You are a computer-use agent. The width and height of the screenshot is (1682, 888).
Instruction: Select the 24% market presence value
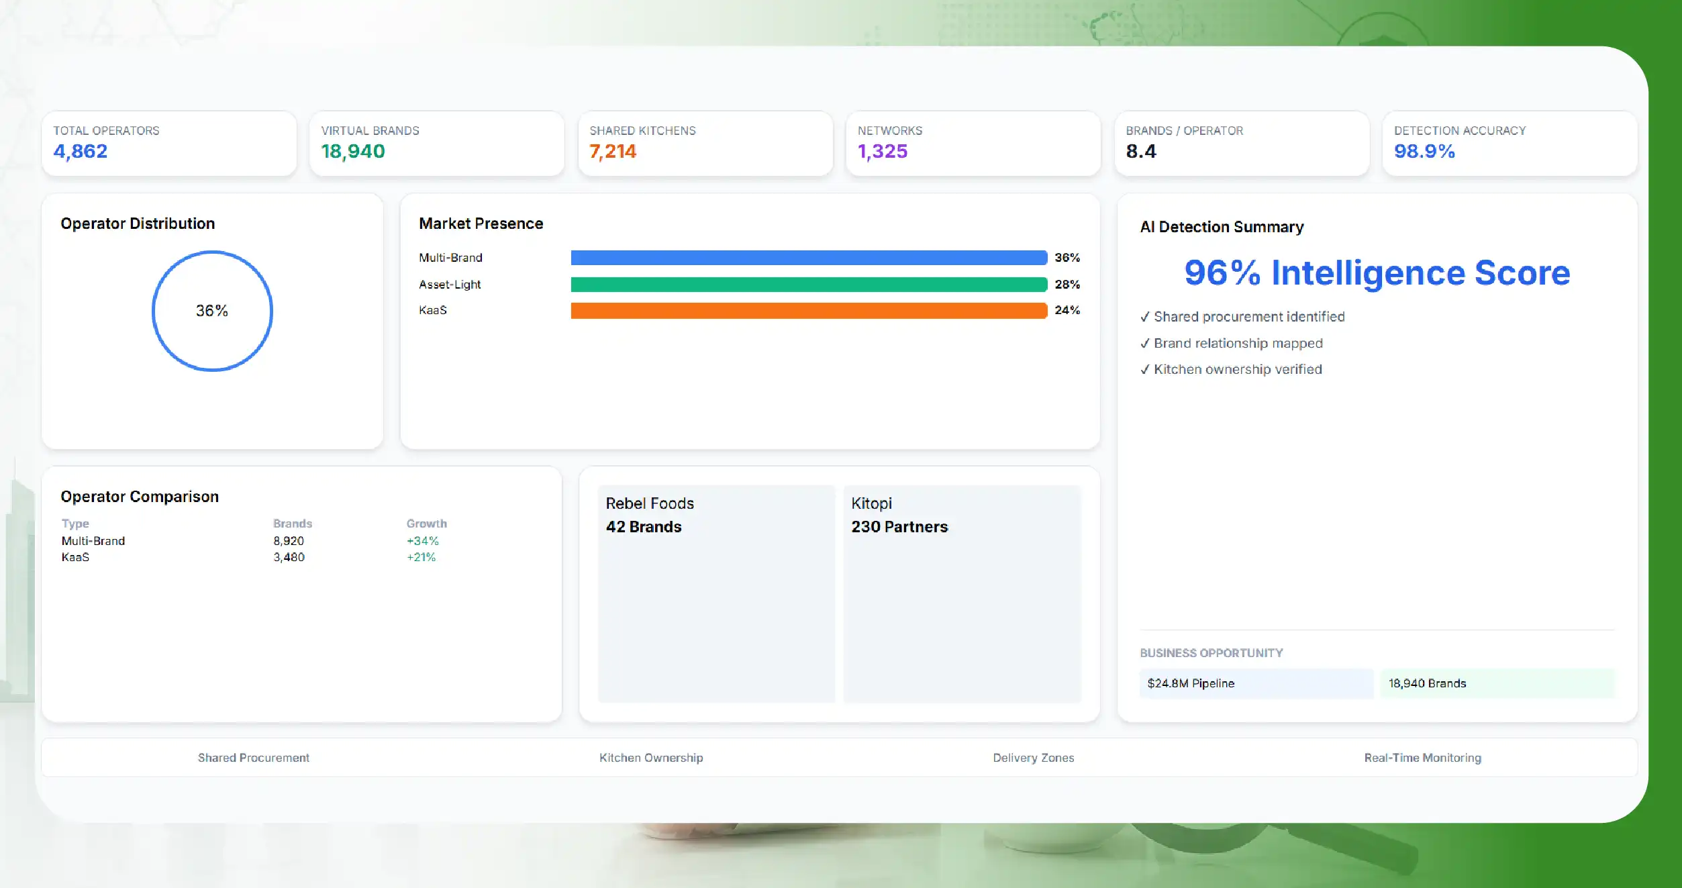[x=1067, y=310]
